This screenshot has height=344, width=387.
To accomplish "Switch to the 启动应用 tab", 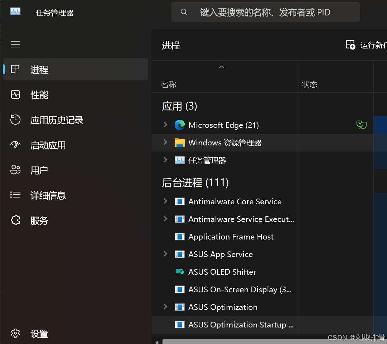I will [76, 145].
